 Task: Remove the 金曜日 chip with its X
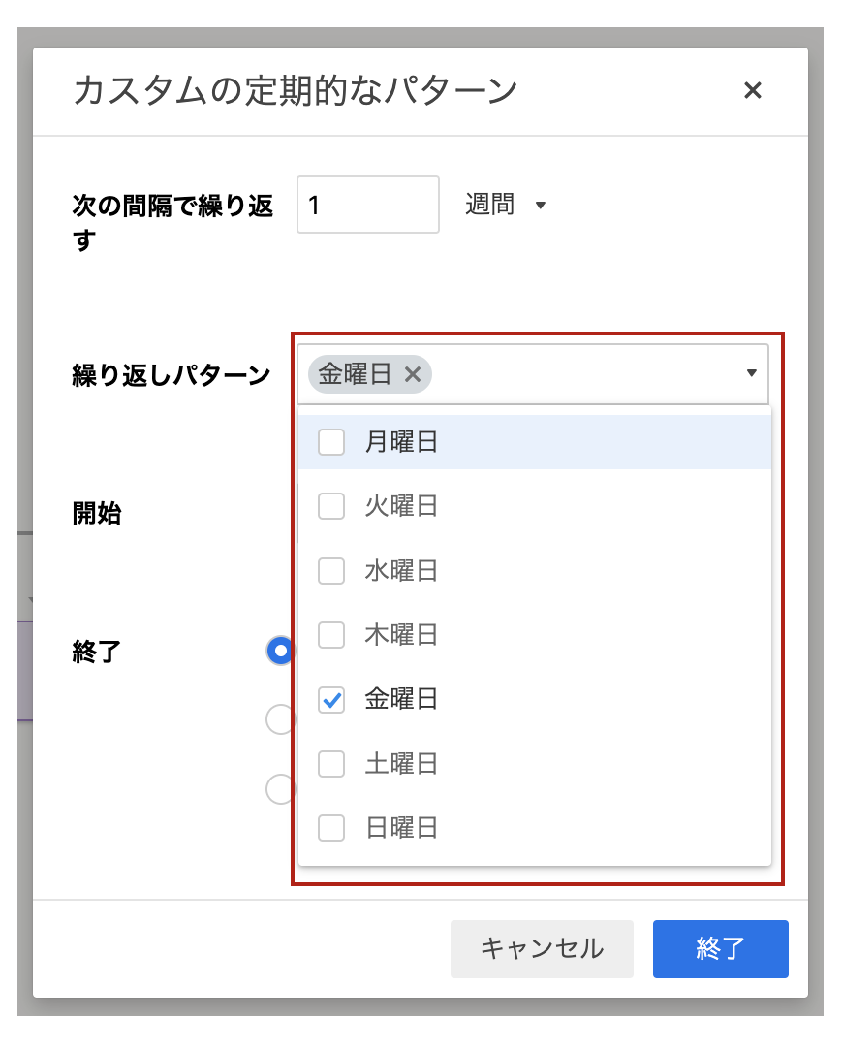(x=413, y=374)
